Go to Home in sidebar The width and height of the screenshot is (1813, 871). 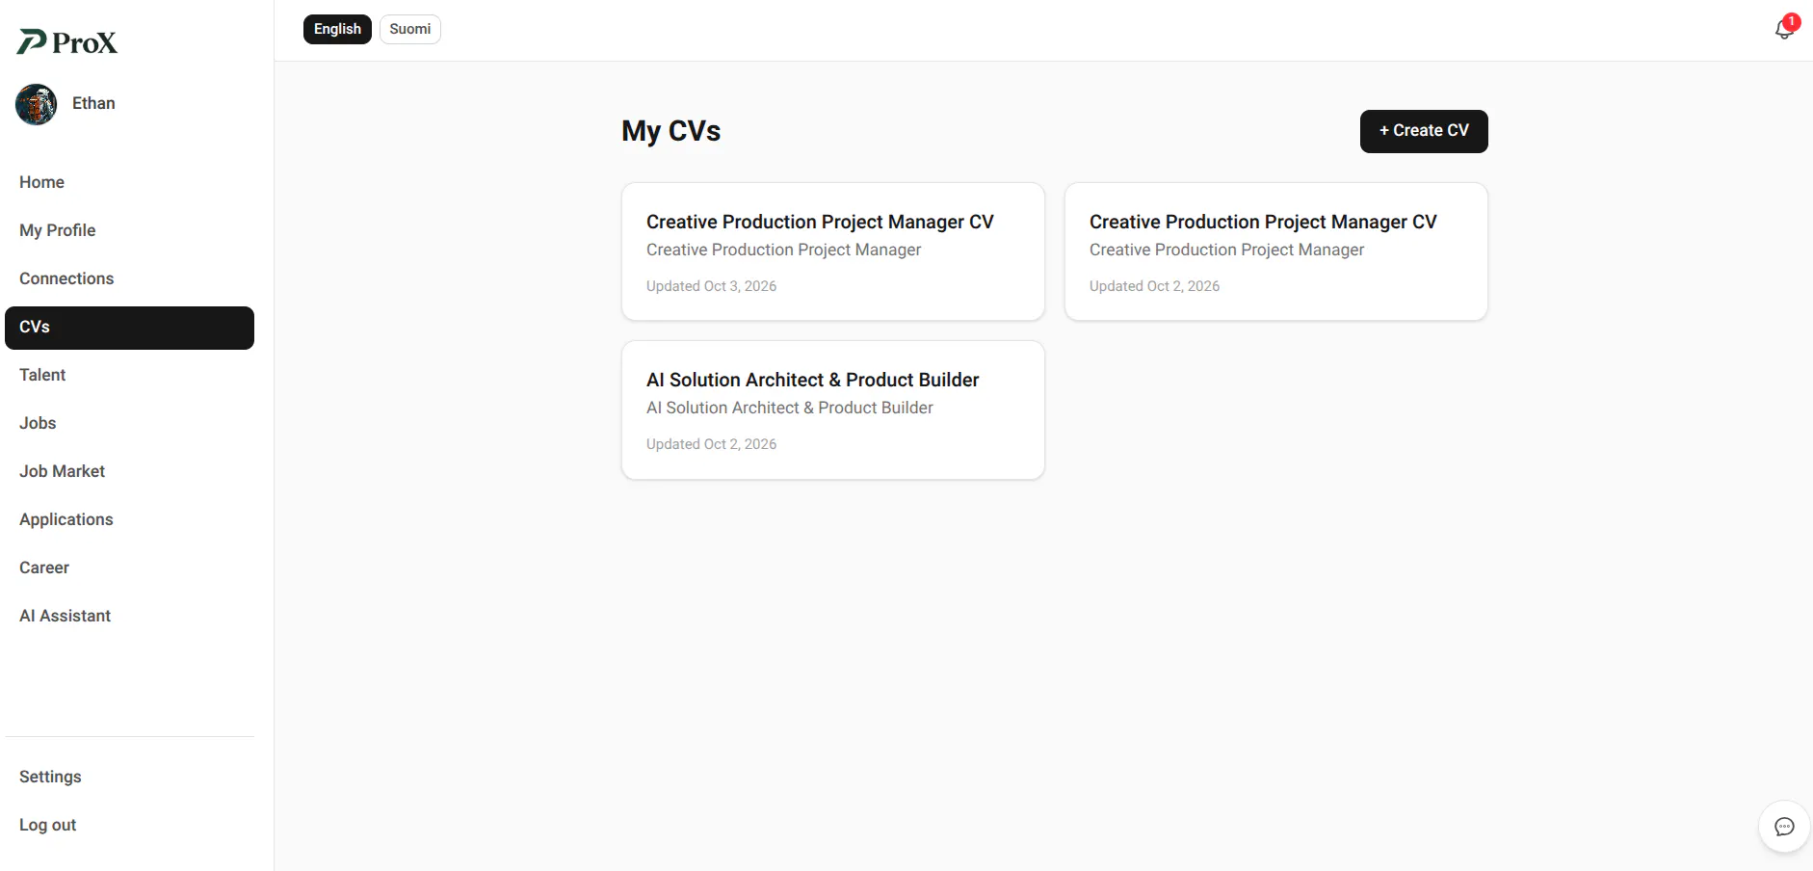[x=129, y=182]
